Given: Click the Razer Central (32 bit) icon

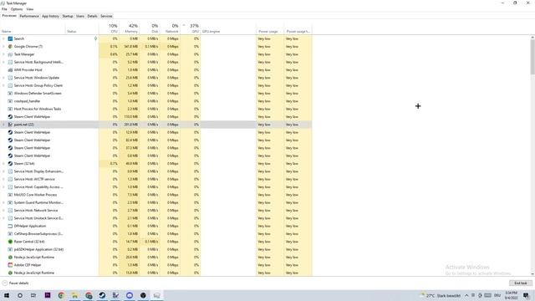Looking at the screenshot, I should (x=10, y=242).
